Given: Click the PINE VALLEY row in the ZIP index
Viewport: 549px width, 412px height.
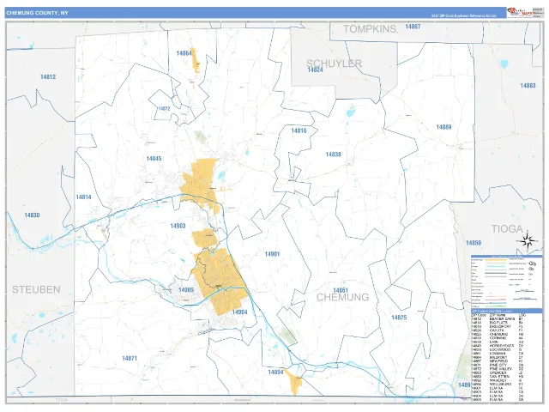Looking at the screenshot, I should click(x=498, y=369).
